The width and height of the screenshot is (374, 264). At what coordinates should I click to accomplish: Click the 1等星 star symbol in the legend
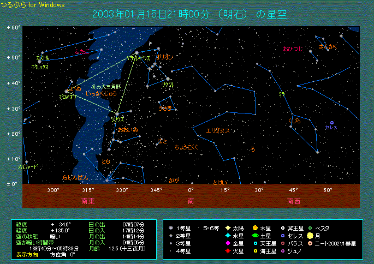[171, 228]
